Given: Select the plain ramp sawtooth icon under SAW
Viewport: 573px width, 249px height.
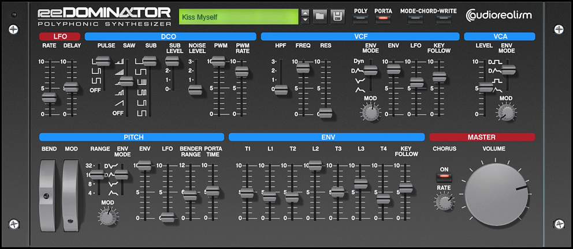Looking at the screenshot, I should 119,103.
